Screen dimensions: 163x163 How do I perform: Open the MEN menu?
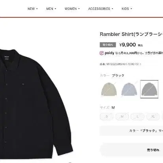click(51, 9)
